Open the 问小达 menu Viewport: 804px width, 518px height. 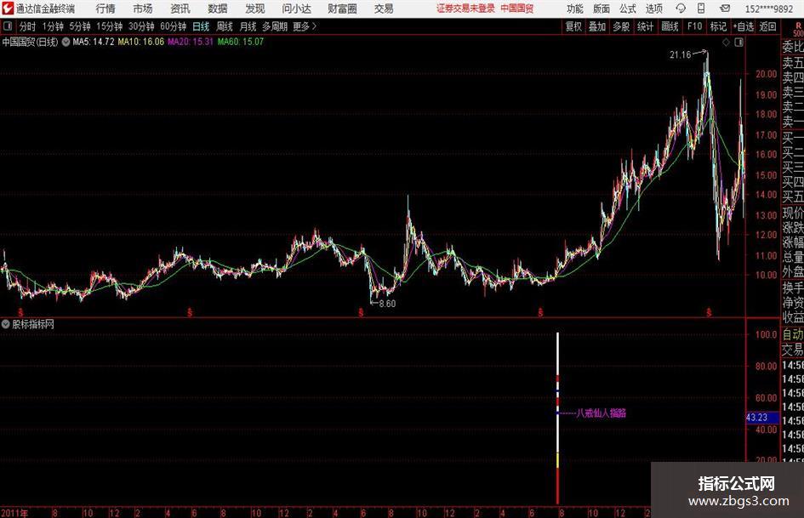[296, 9]
